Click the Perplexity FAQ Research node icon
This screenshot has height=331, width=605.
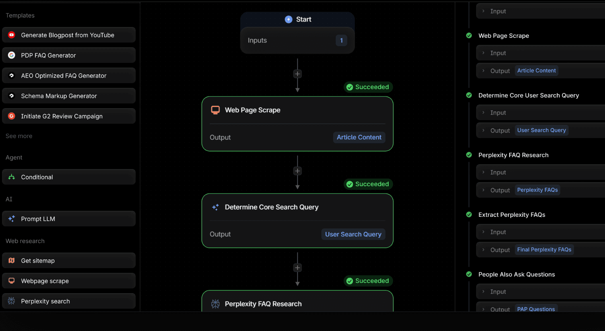click(x=215, y=304)
